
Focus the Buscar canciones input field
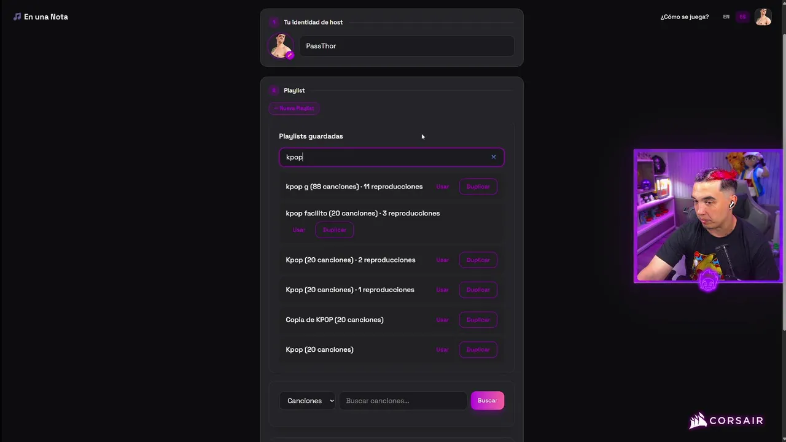click(403, 401)
